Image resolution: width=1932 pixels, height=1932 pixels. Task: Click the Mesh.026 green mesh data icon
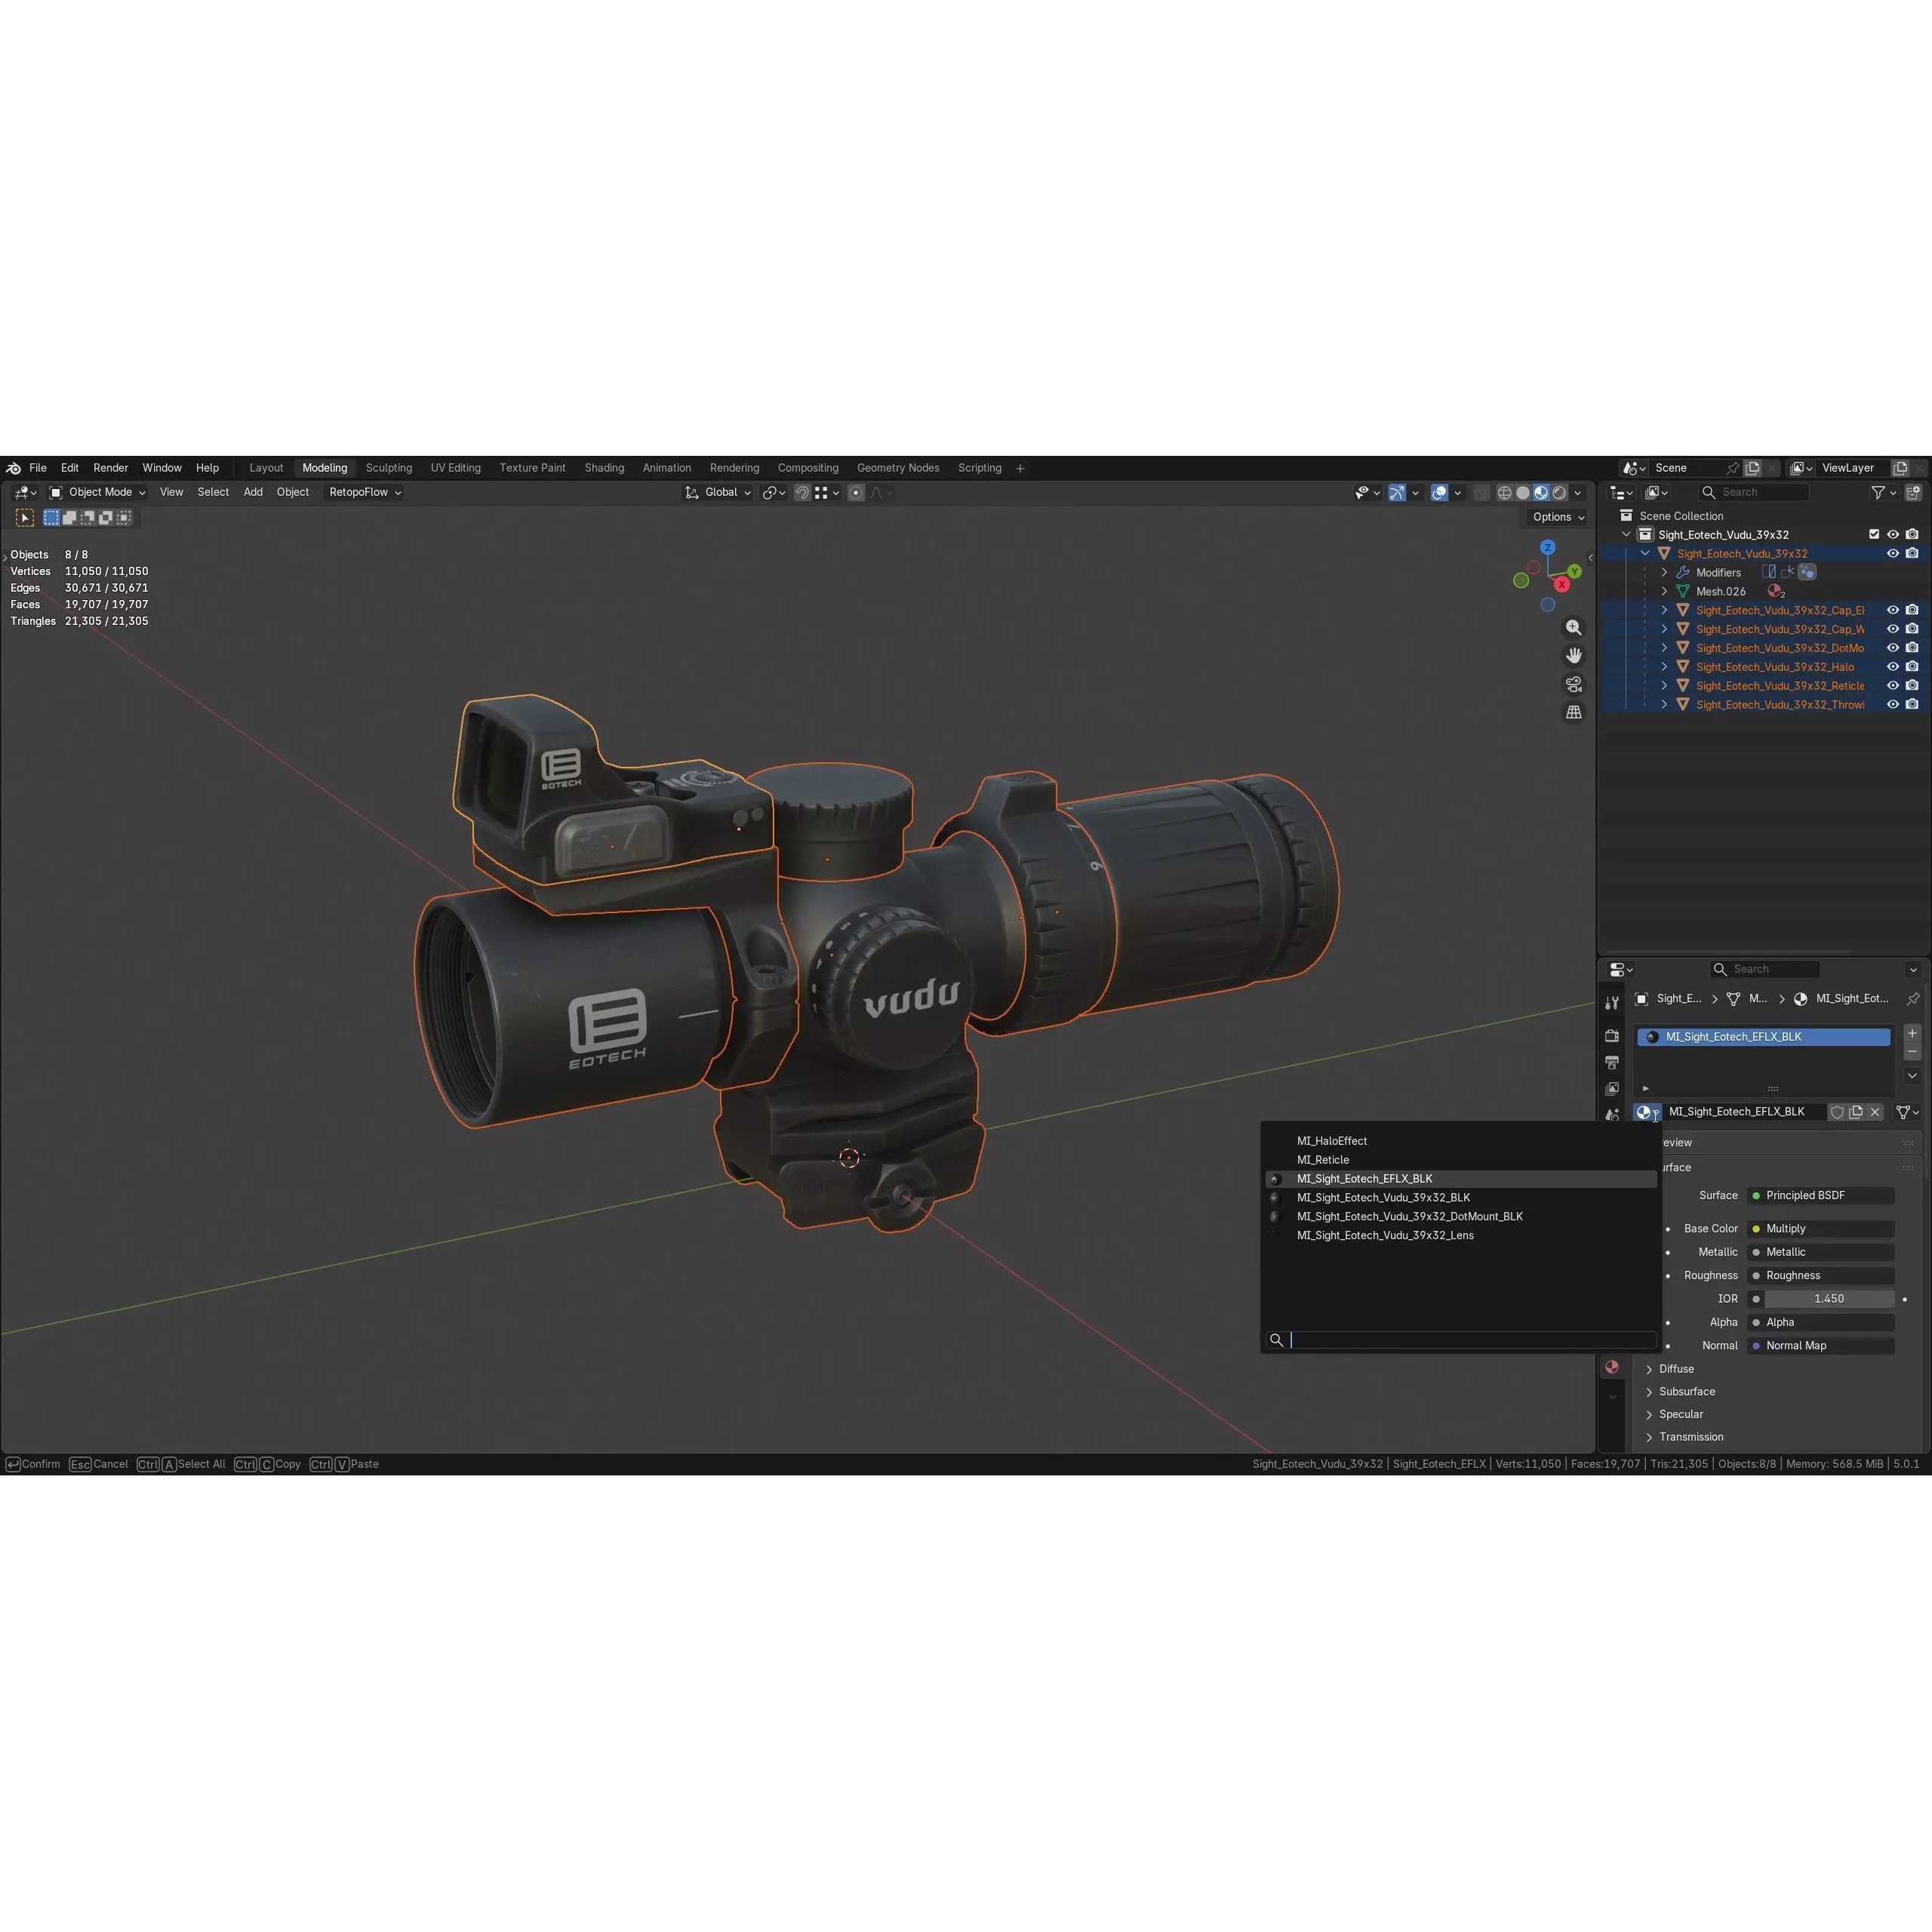point(1684,591)
